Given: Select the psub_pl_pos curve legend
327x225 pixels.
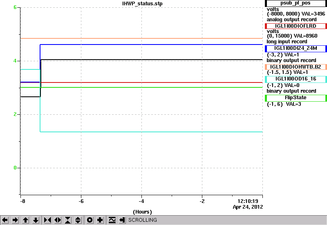Looking at the screenshot, I should 296,3.
